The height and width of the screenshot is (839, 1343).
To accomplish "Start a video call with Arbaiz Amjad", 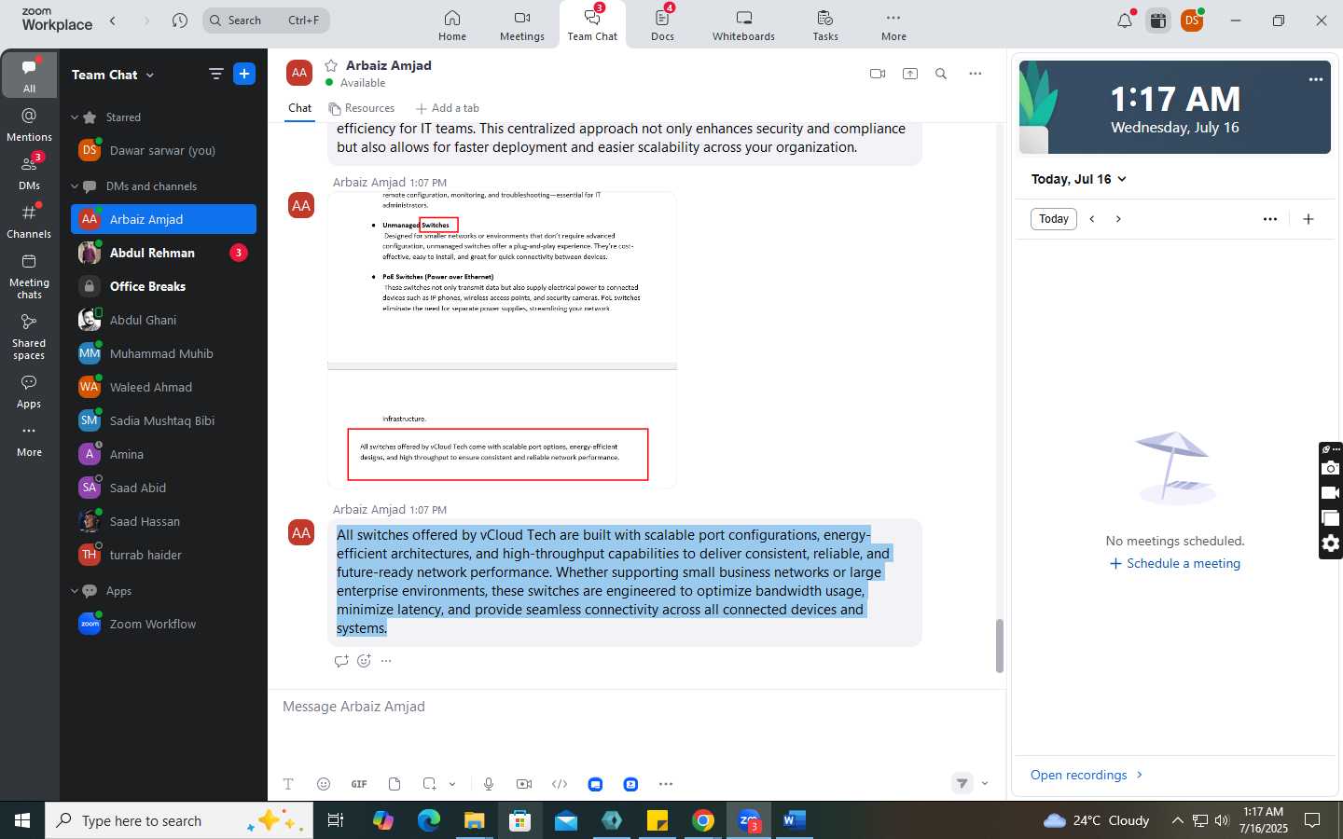I will point(877,74).
